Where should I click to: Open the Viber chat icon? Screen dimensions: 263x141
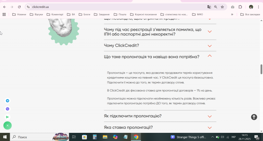[x=8, y=109]
